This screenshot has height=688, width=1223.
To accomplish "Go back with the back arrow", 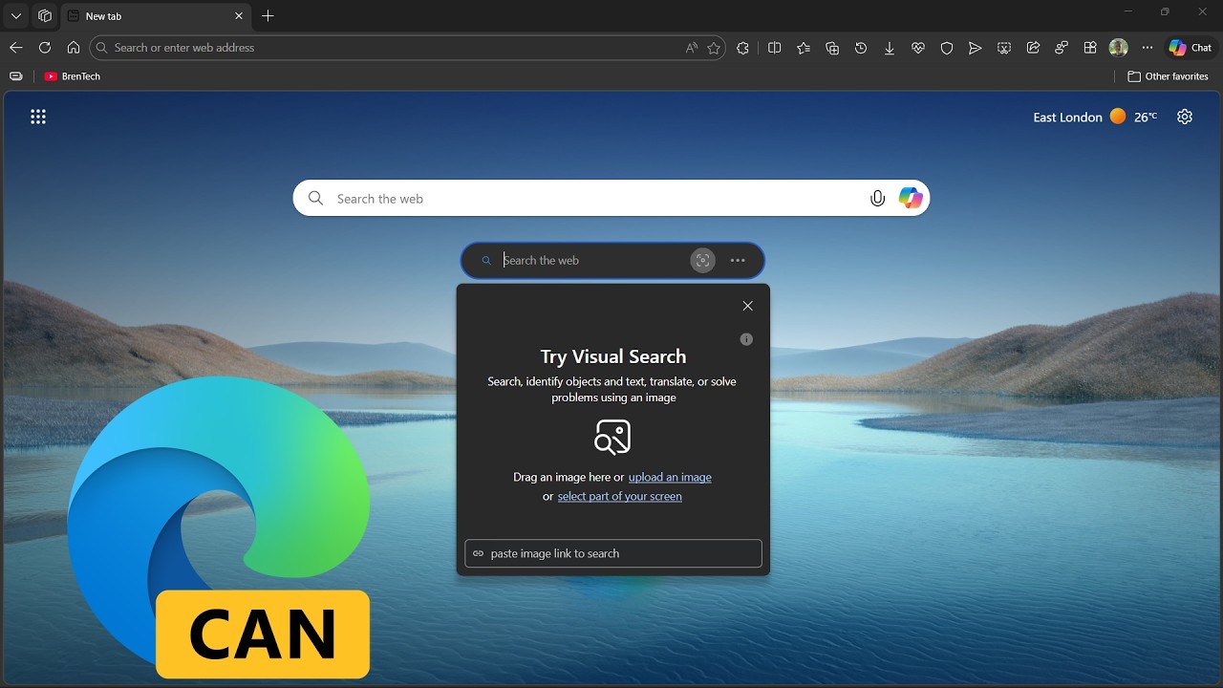I will pos(16,48).
